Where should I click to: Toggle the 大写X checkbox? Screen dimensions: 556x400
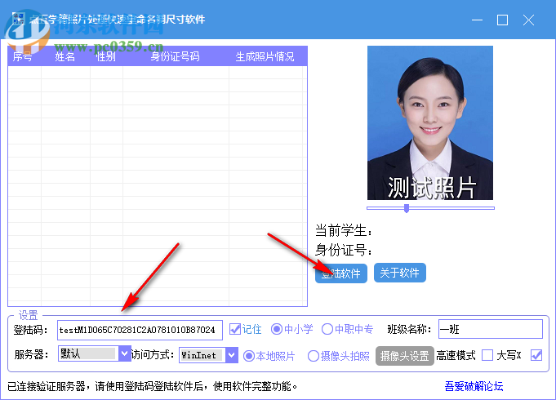tap(536, 355)
